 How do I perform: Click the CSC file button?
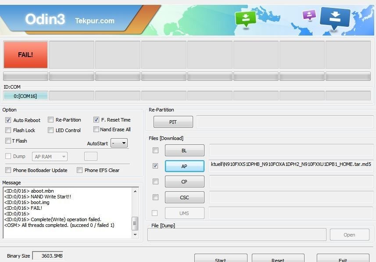185,197
